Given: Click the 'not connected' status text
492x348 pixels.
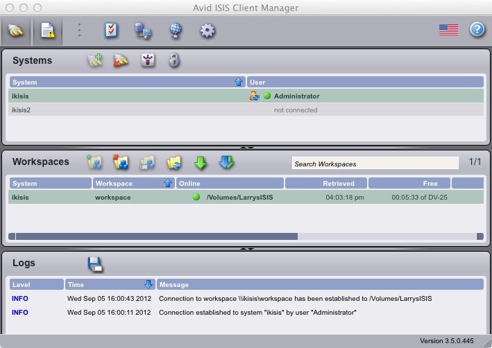Looking at the screenshot, I should pos(296,110).
